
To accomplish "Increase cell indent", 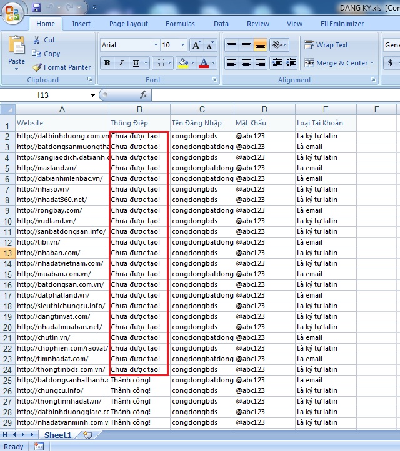I will (291, 63).
